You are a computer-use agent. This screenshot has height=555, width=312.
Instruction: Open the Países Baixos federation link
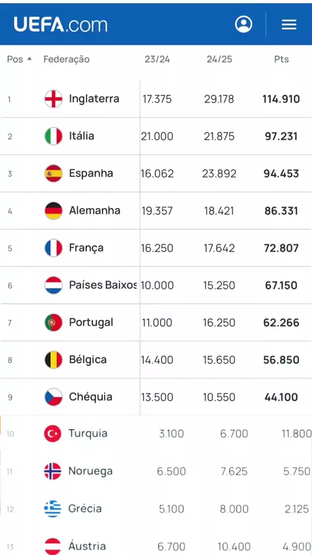[x=103, y=285]
